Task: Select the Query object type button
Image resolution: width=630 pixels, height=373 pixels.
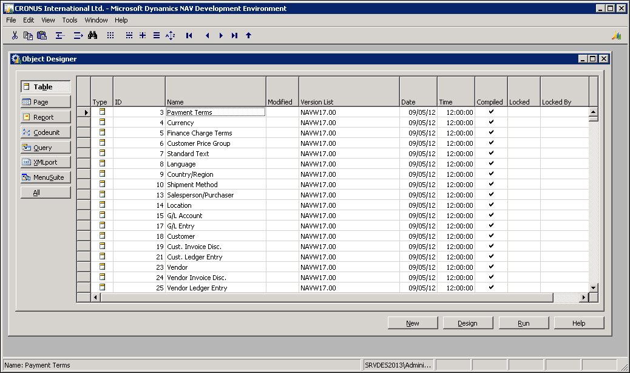Action: pyautogui.click(x=46, y=148)
